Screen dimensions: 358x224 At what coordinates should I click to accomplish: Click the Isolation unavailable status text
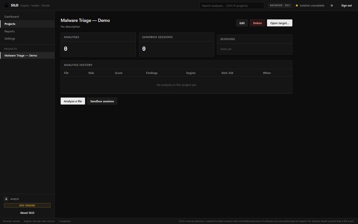(x=312, y=5)
